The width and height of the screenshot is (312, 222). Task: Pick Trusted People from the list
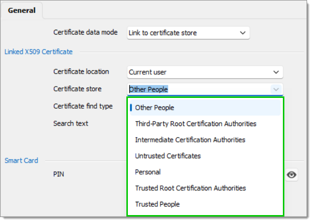click(x=205, y=204)
